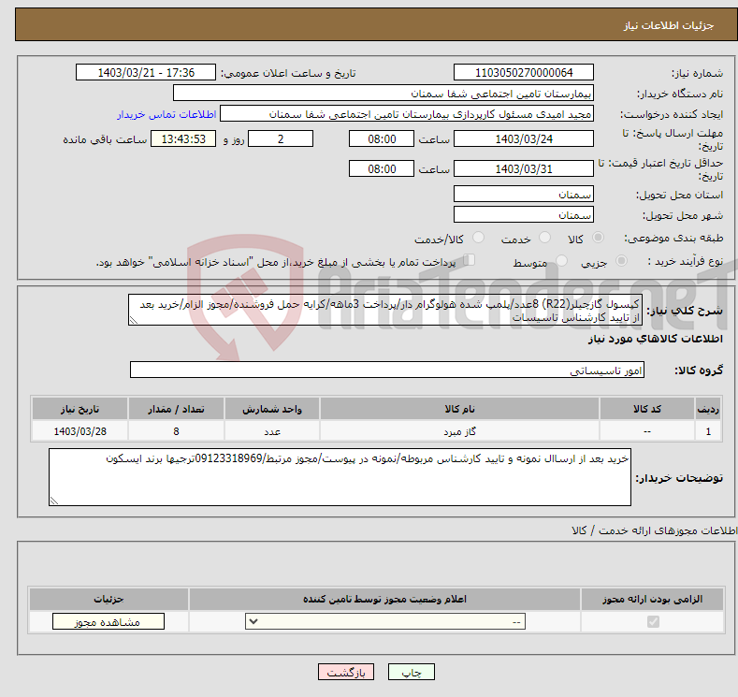Click the تاریخ نیاز column header
The width and height of the screenshot is (738, 697).
(x=80, y=409)
